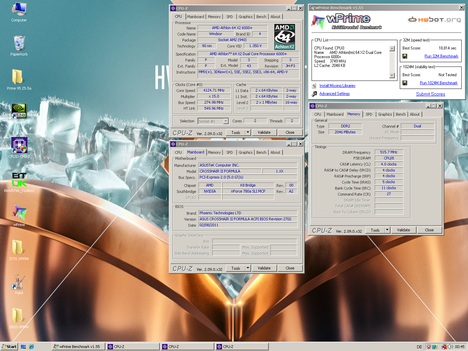The image size is (468, 351).
Task: Click Tools button in Mainboard CPU-Z window
Action: click(236, 268)
